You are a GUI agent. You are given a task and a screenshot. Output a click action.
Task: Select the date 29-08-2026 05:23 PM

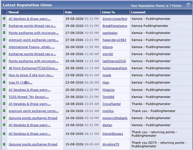82,19
